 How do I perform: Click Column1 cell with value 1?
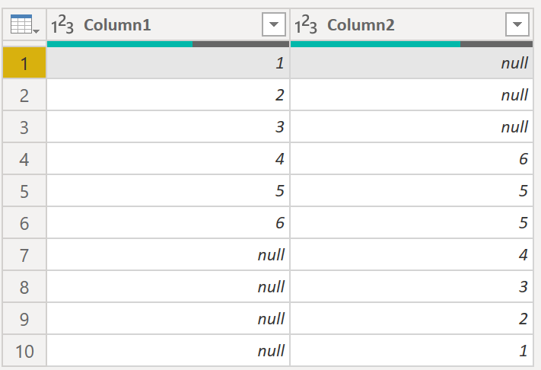point(168,63)
